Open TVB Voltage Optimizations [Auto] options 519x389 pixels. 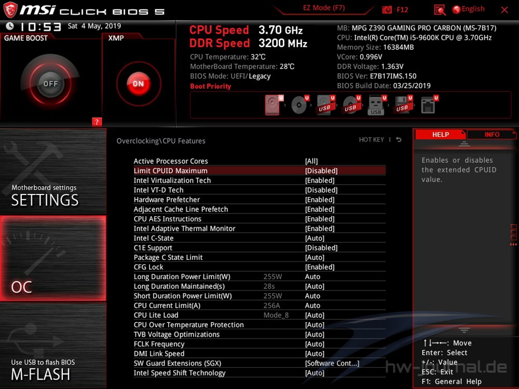click(315, 335)
